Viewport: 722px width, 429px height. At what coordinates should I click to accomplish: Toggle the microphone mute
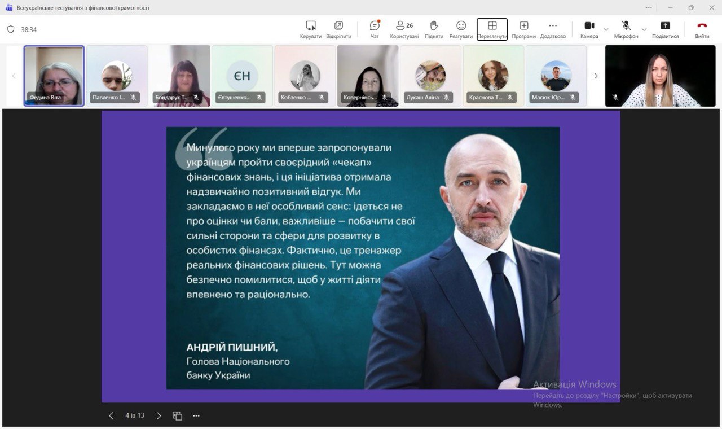[626, 29]
